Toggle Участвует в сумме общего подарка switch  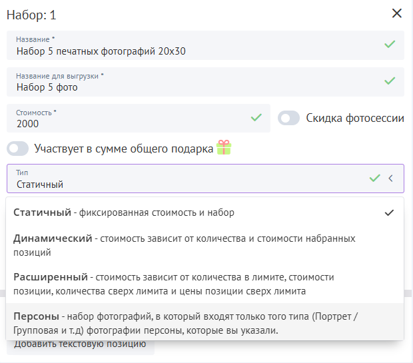[x=18, y=149]
